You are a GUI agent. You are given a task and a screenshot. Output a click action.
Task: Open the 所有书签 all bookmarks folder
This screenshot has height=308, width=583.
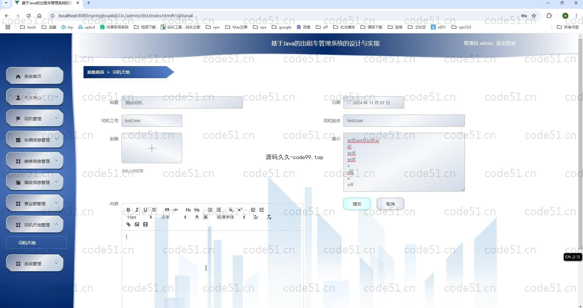point(568,27)
